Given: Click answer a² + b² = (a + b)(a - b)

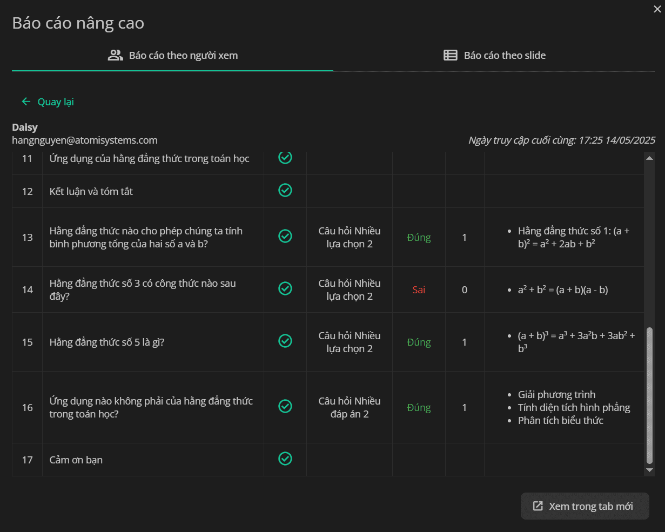Looking at the screenshot, I should click(563, 289).
